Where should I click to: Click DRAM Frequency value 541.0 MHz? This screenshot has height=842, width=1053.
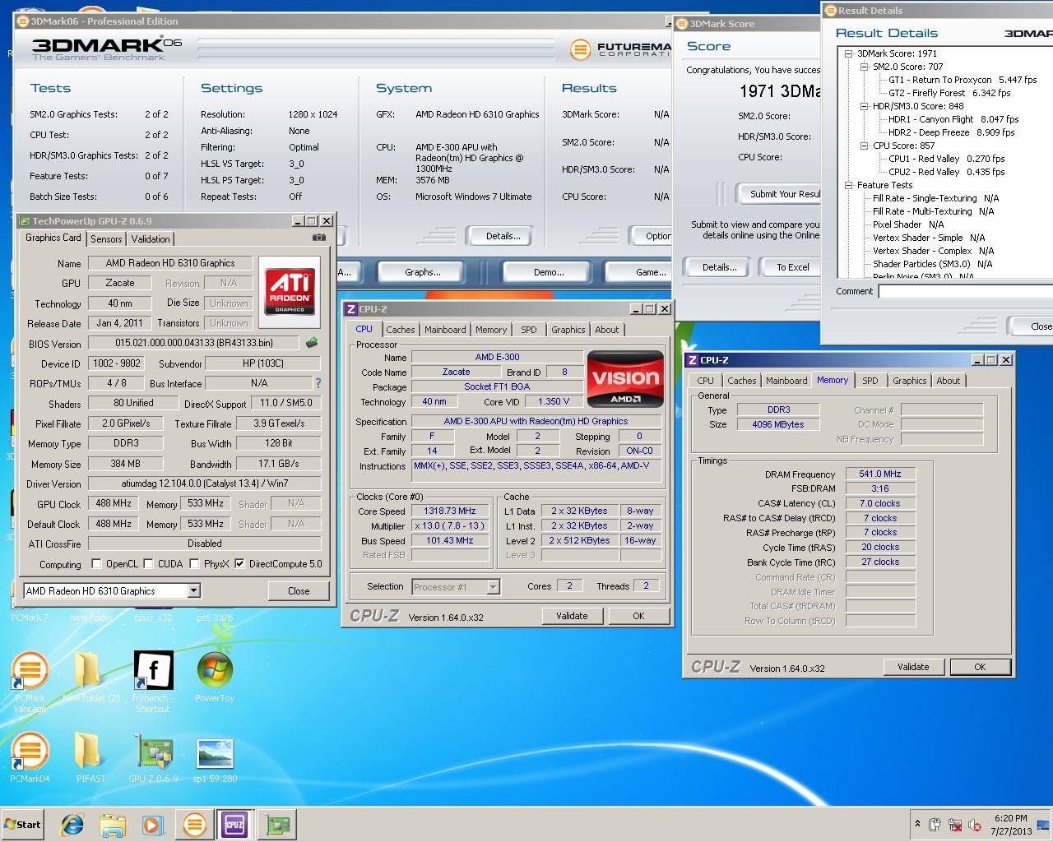click(x=879, y=474)
